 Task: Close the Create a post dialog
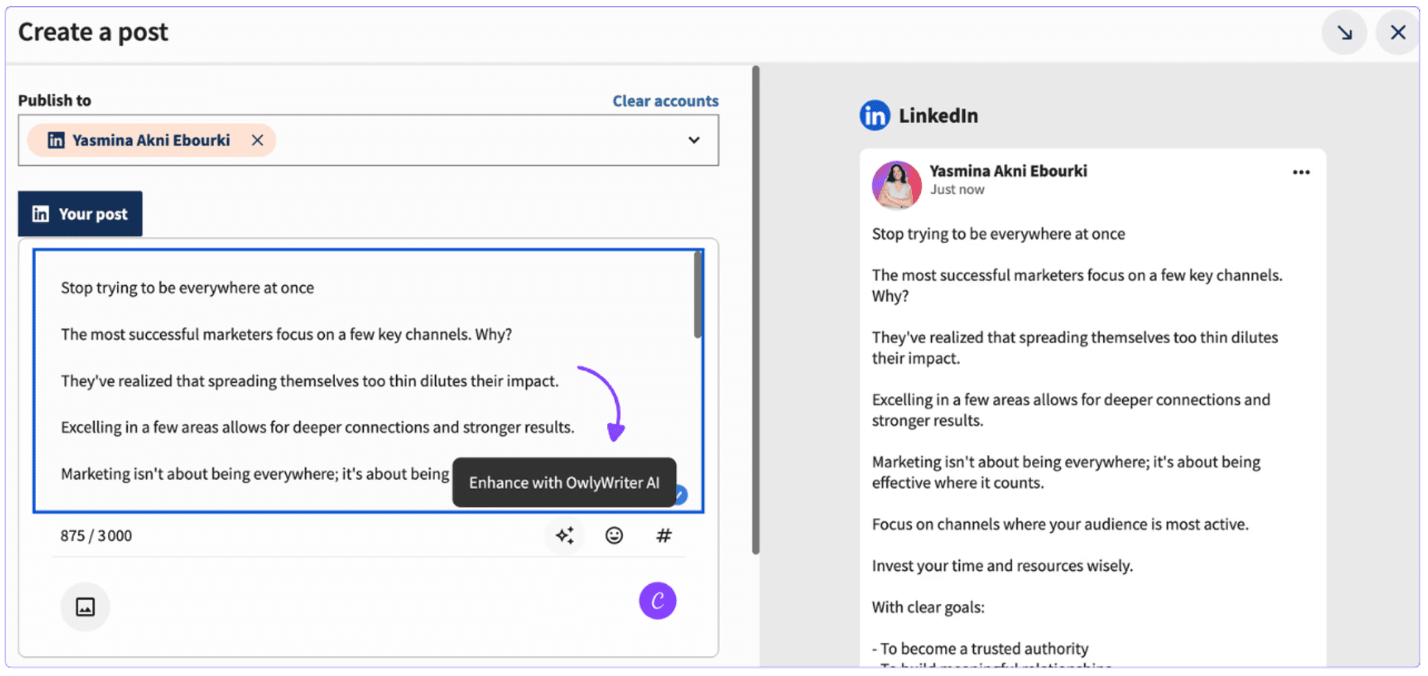1398,32
